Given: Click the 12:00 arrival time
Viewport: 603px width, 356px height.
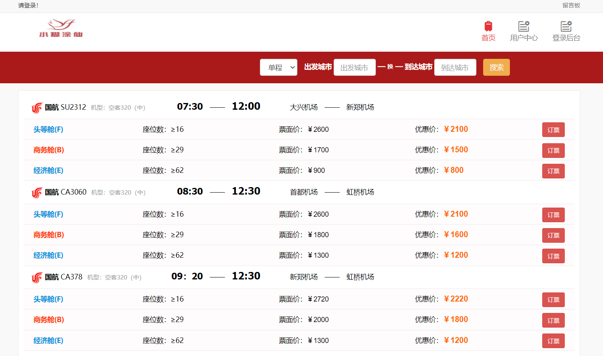Looking at the screenshot, I should click(x=246, y=106).
